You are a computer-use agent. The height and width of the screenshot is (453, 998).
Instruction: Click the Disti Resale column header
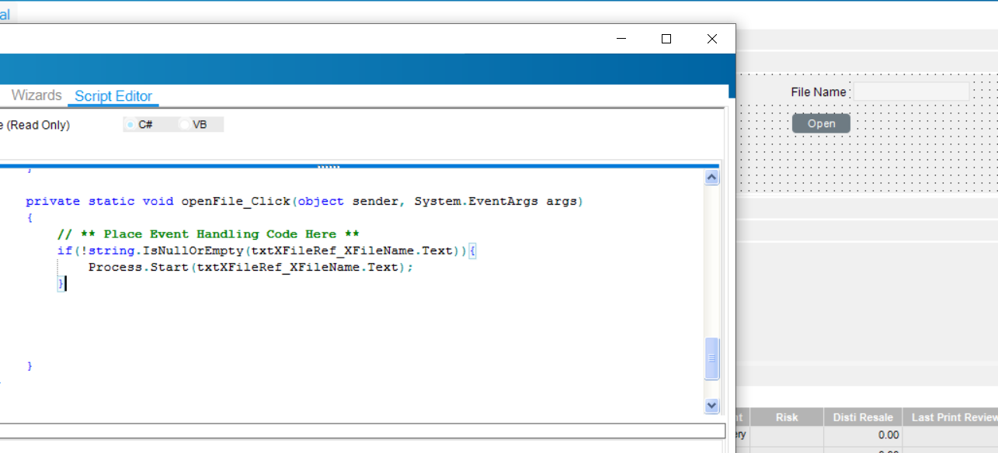(x=862, y=417)
